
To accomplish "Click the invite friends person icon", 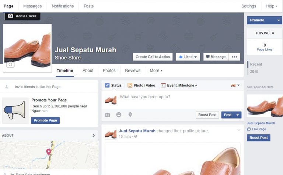I will click(7, 87).
